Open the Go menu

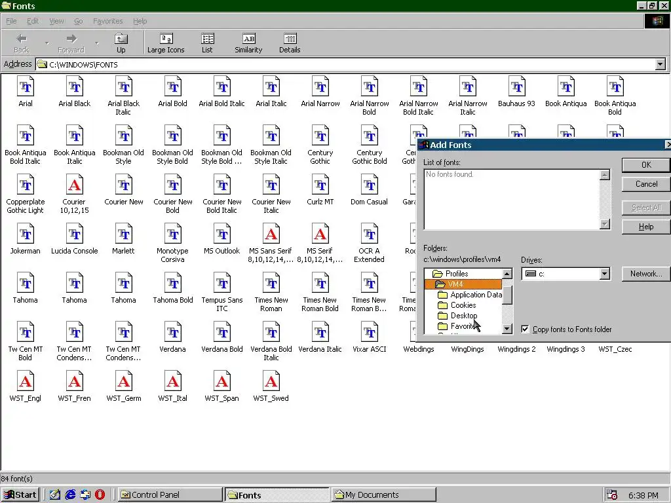(x=79, y=21)
